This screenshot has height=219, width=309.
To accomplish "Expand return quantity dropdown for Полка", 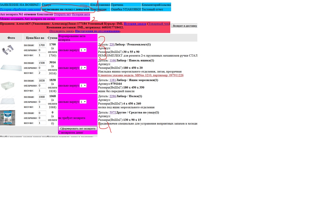I will pyautogui.click(x=83, y=102).
